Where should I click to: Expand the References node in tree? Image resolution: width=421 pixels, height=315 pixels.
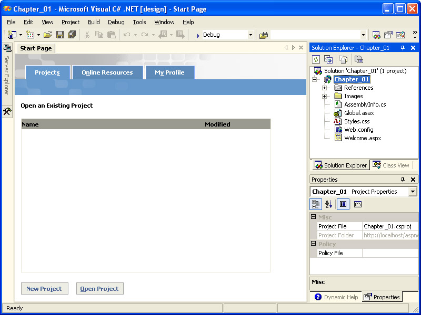coord(325,88)
